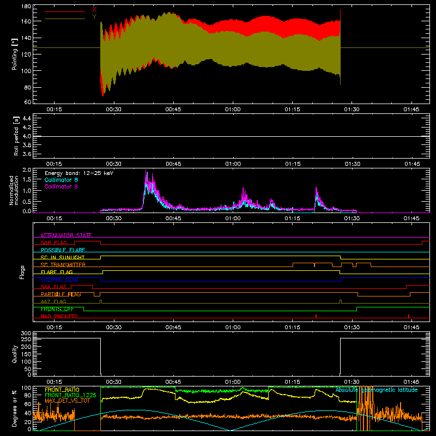Click the FLARE_FLAG label

pos(57,272)
